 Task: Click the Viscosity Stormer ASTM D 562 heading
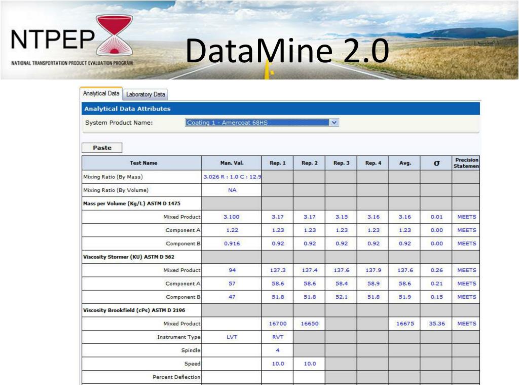click(128, 257)
